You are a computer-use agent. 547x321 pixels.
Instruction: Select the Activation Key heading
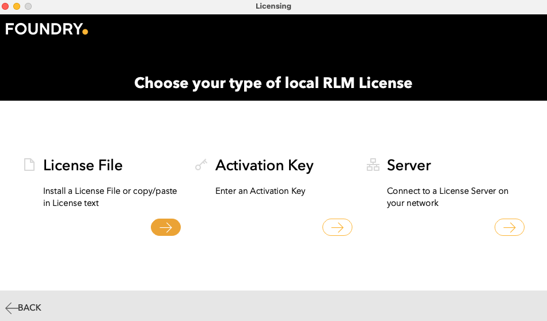click(264, 165)
